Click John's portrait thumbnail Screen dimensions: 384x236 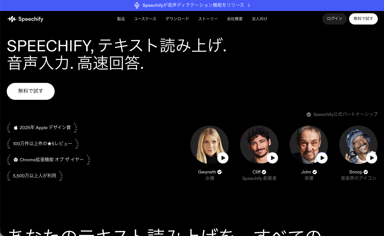(308, 145)
